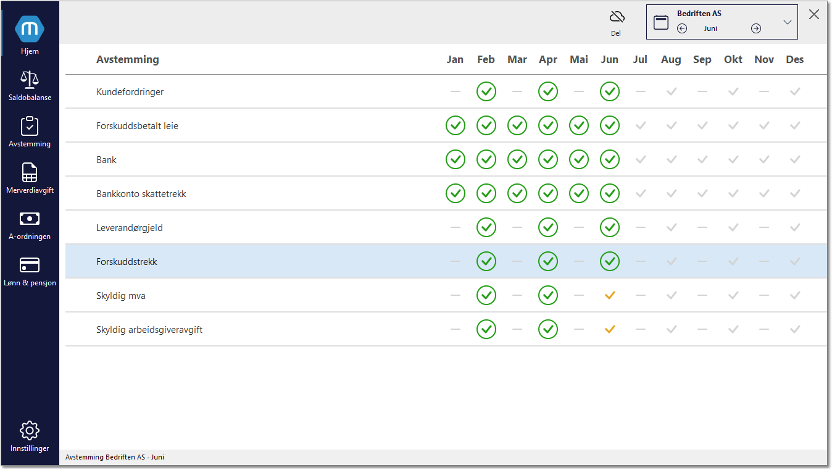
Task: Open Forskuddsbetalt leie May checkmark
Action: pos(579,125)
